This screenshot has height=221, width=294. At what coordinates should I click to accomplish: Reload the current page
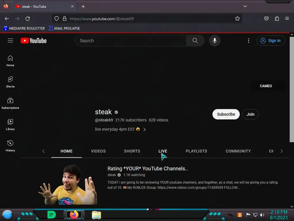(x=28, y=19)
